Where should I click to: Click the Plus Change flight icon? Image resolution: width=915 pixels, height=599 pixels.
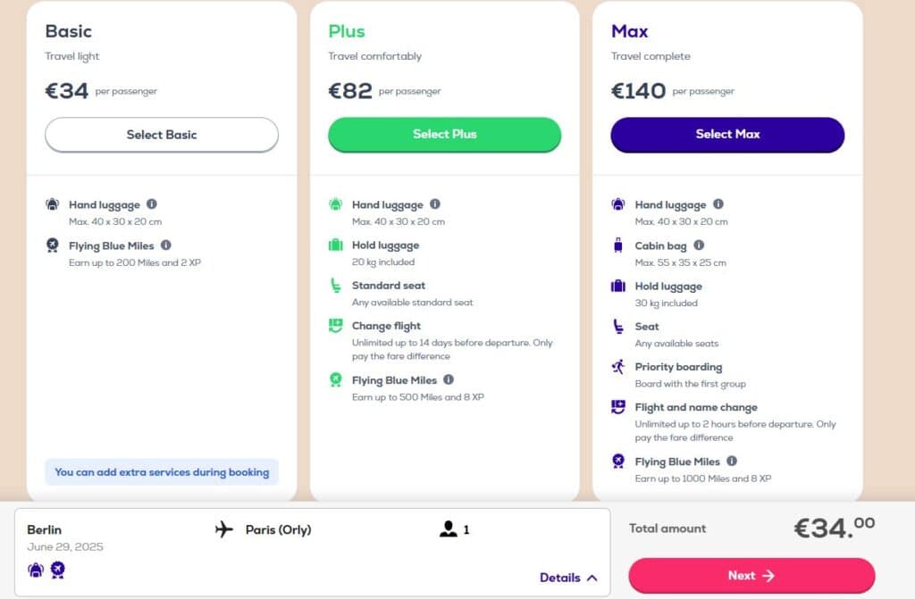pyautogui.click(x=336, y=326)
